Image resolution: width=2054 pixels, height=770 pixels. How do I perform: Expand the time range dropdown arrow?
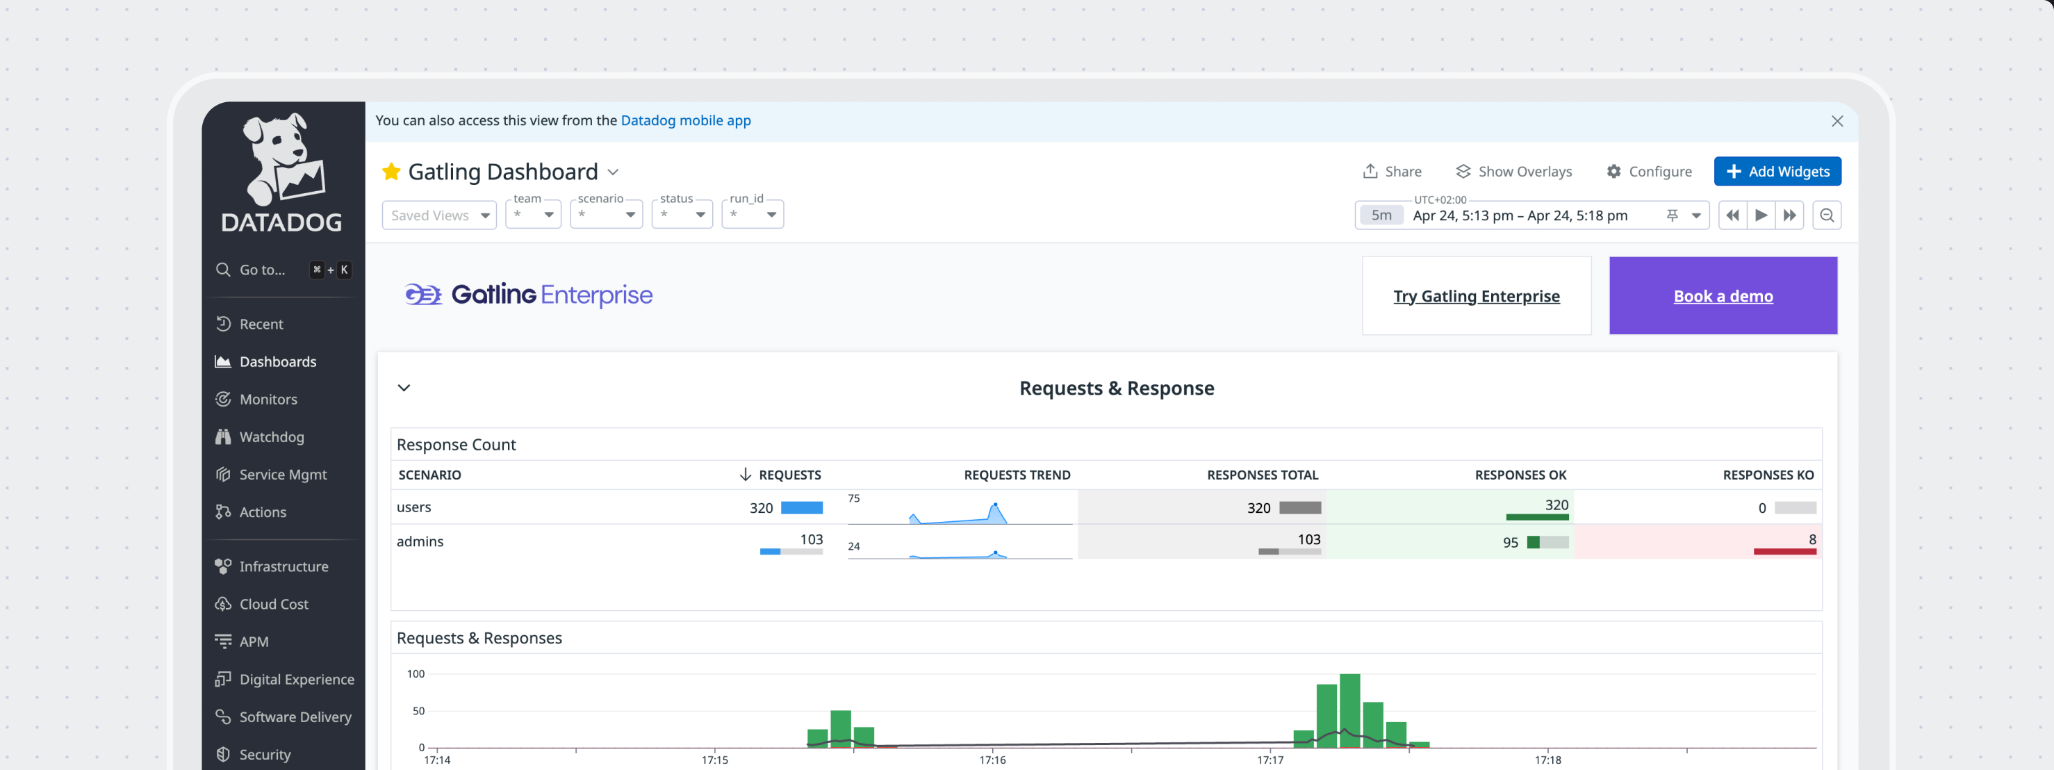coord(1696,215)
